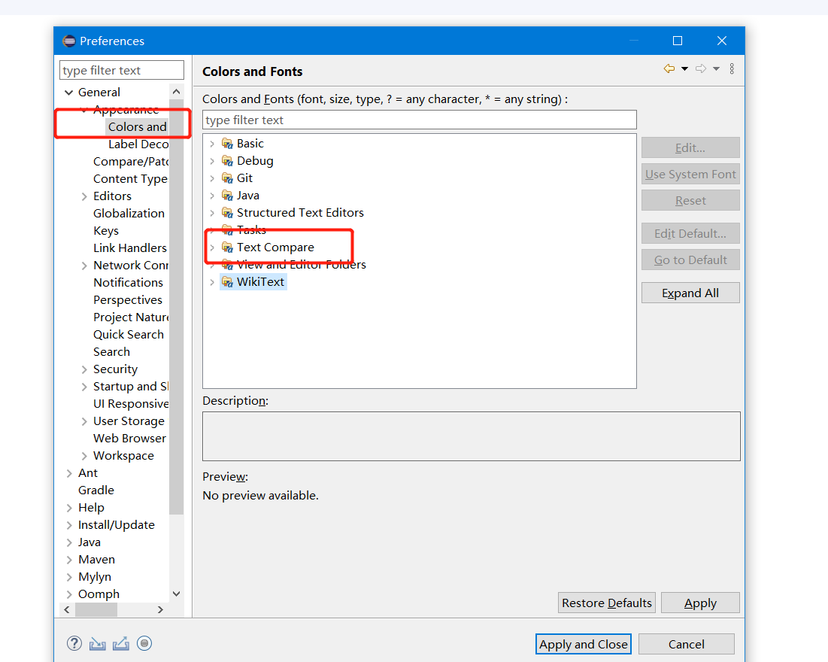Focus the preferences tree filter field
The width and height of the screenshot is (828, 662).
click(121, 70)
